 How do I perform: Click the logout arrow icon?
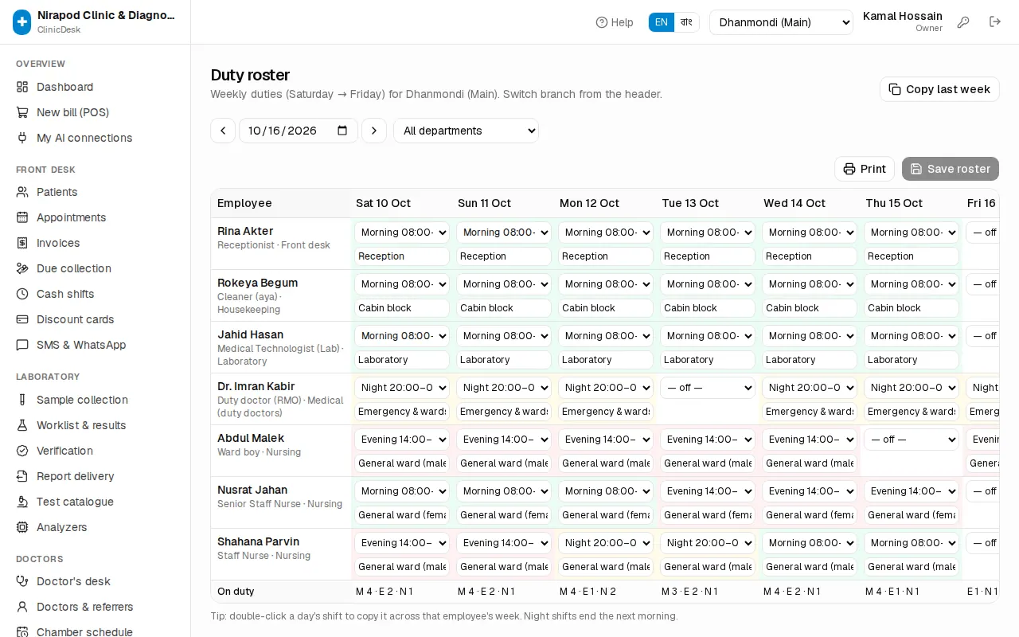(x=995, y=22)
